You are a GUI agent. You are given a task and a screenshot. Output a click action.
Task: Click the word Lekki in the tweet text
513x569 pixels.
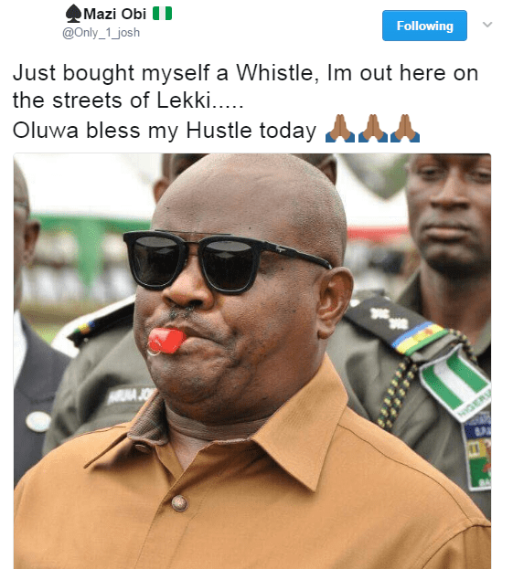184,100
